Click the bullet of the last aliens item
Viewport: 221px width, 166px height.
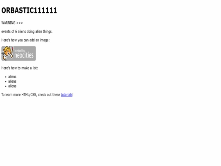coord(6,86)
